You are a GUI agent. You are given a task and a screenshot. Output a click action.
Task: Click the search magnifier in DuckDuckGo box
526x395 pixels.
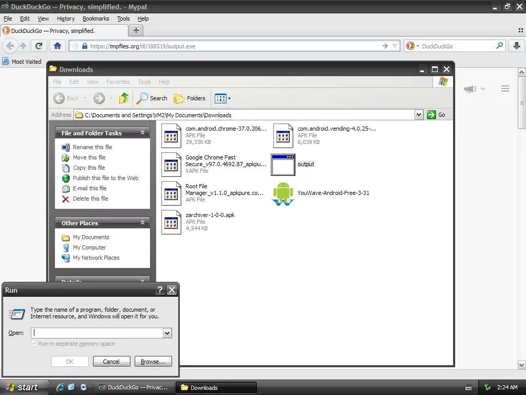point(499,46)
